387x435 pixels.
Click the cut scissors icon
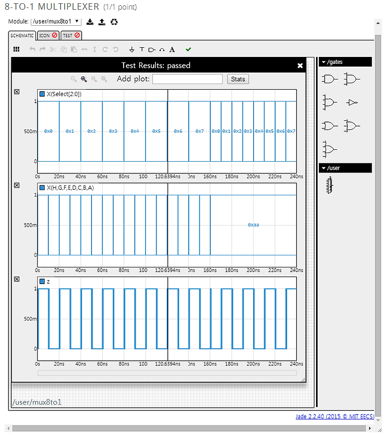point(53,49)
